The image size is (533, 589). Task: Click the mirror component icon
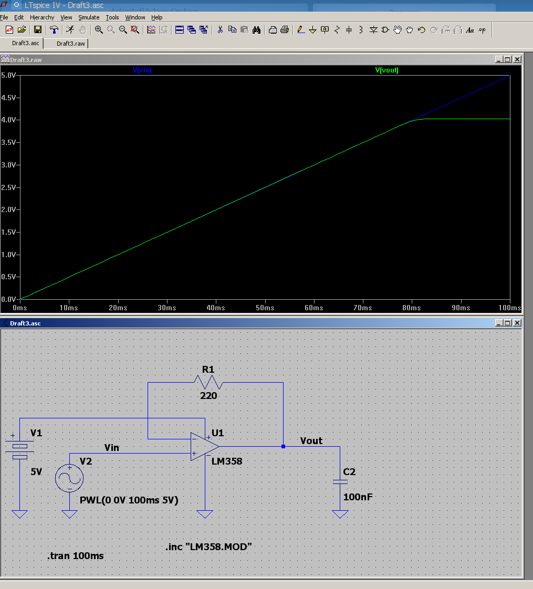point(458,30)
